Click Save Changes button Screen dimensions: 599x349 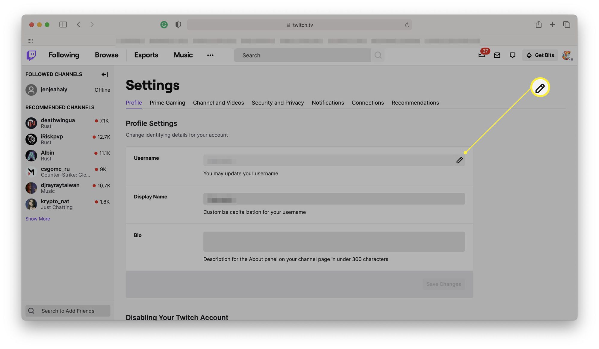(x=444, y=284)
